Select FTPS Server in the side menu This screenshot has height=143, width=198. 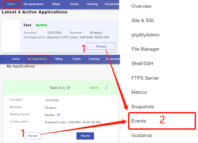(x=145, y=78)
